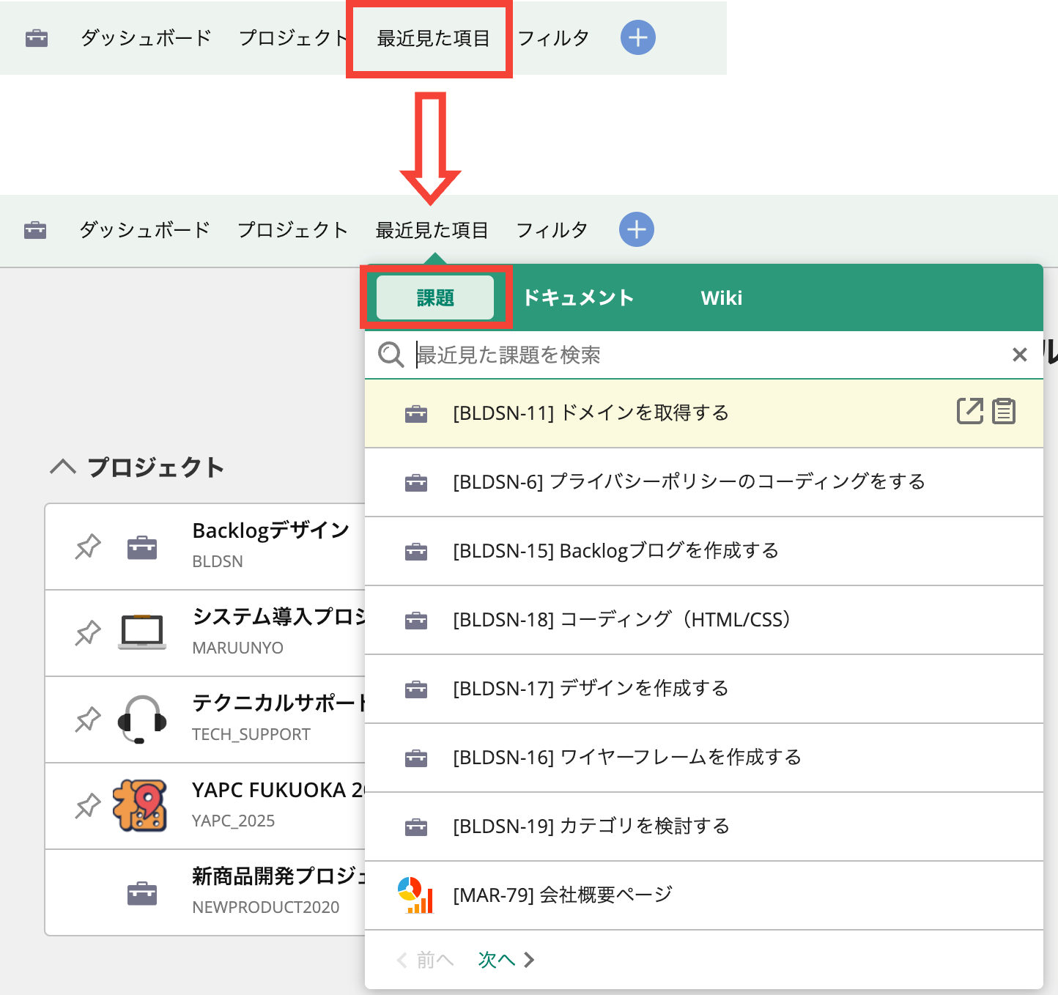
Task: Click the YAPC_2025 project key text
Action: tap(233, 821)
